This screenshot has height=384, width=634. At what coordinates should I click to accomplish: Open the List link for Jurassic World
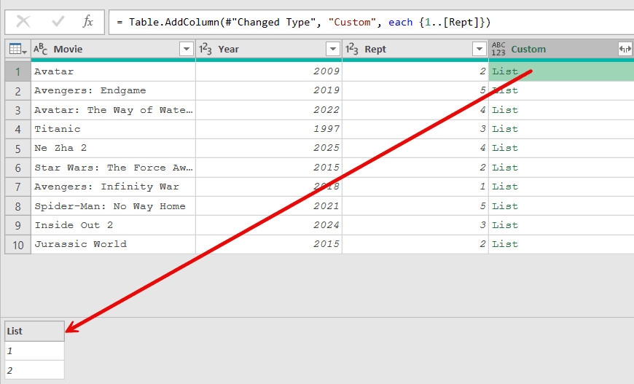click(x=505, y=244)
